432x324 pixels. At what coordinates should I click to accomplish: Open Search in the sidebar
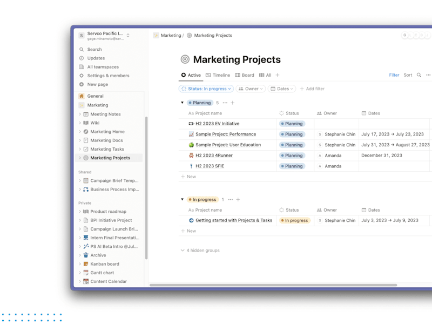click(94, 49)
